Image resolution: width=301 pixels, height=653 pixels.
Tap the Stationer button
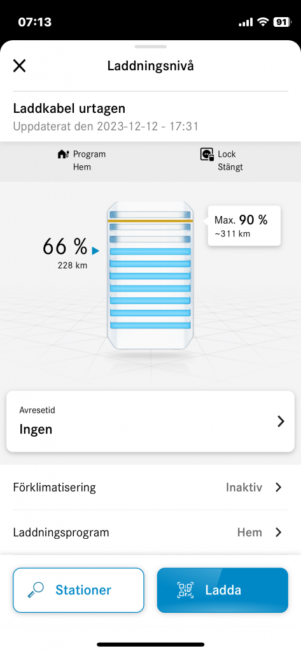click(x=78, y=590)
